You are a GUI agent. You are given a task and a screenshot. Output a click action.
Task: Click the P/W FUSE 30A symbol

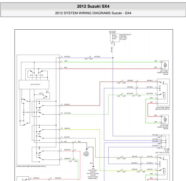coord(113,37)
